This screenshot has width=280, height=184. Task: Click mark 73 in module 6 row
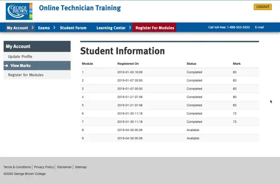[x=235, y=114]
